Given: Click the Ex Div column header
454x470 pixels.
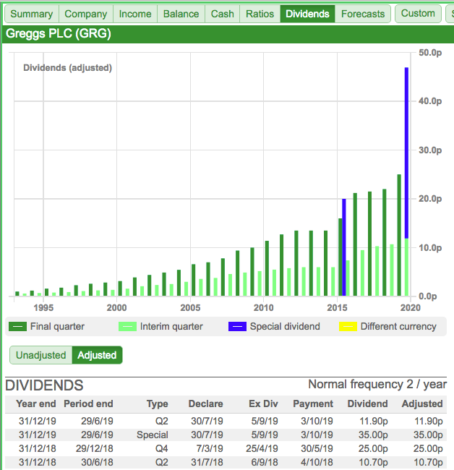Looking at the screenshot, I should [x=263, y=403].
